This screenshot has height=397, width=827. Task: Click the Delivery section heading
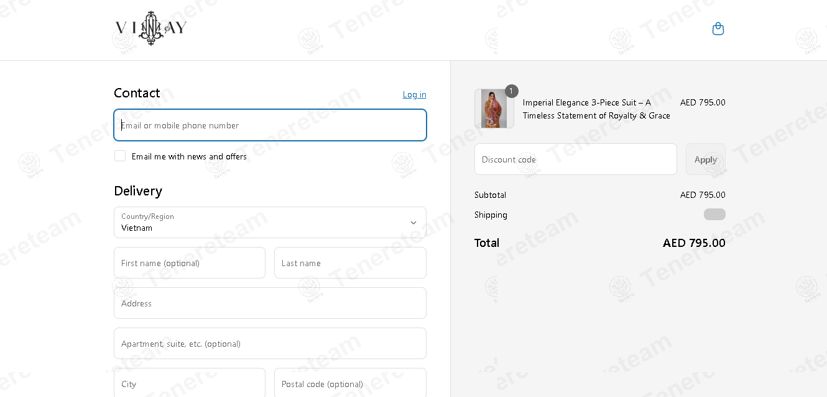tap(138, 191)
